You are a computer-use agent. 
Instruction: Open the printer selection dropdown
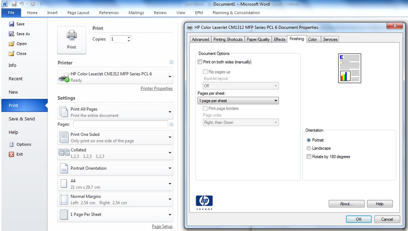click(x=170, y=77)
